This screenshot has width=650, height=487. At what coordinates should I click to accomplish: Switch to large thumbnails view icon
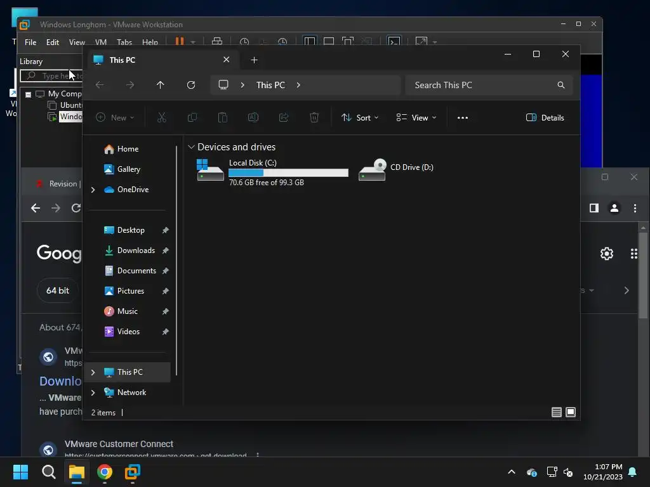tap(571, 412)
